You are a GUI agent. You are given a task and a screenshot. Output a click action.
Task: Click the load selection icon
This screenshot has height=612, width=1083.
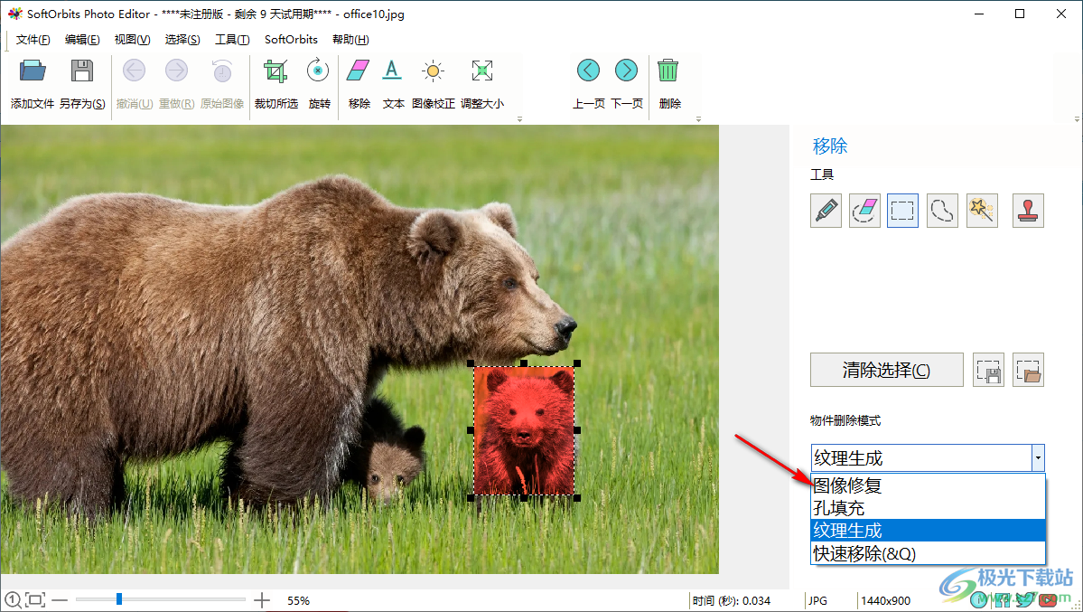pyautogui.click(x=1028, y=369)
